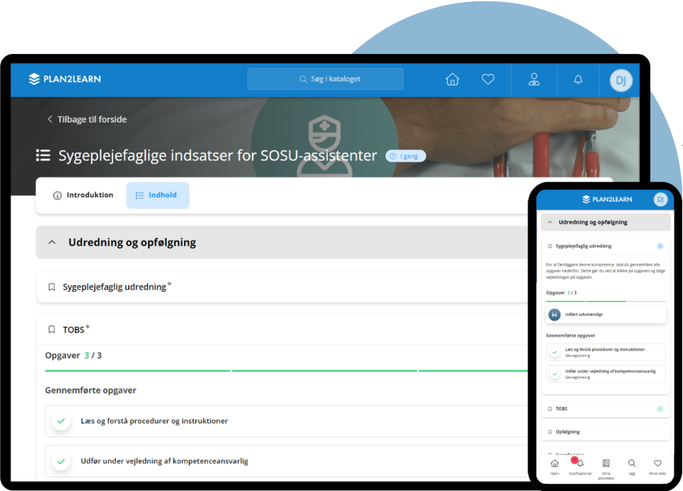
Task: Switch to the Introduktion tab
Action: tap(83, 195)
